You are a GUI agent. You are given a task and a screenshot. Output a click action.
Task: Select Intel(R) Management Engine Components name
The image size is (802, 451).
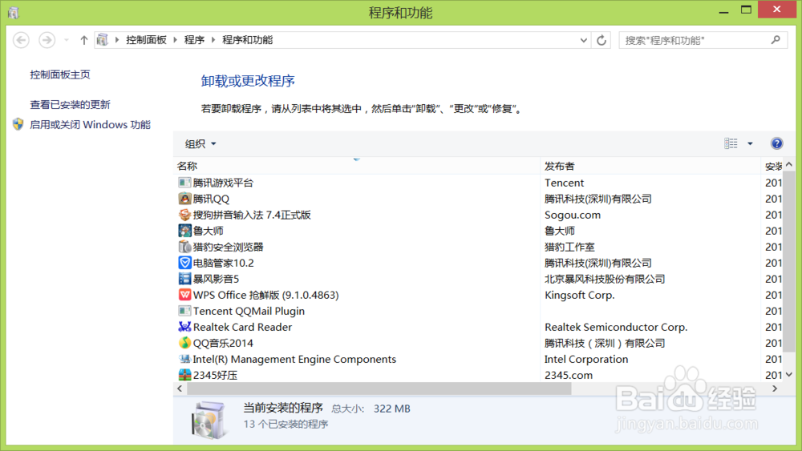pos(294,359)
